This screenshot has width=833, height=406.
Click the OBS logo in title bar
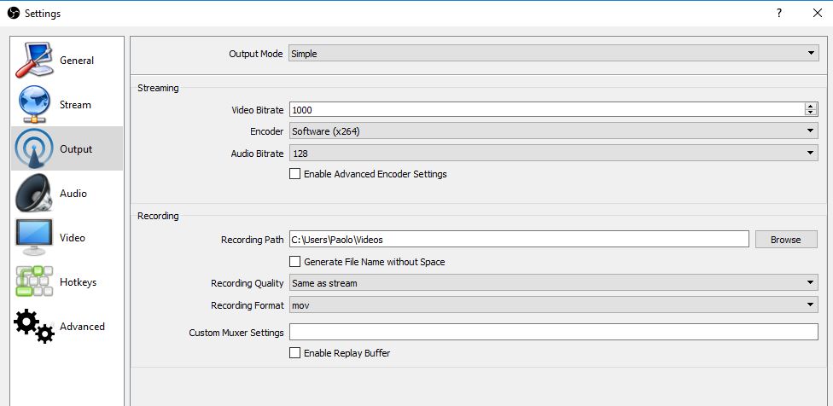pos(14,13)
